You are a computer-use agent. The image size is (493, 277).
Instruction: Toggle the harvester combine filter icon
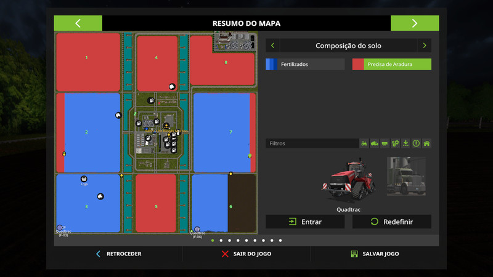(375, 143)
